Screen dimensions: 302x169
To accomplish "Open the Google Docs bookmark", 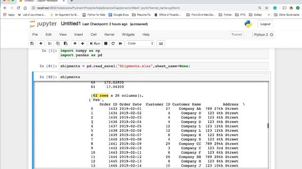I will (118, 15).
